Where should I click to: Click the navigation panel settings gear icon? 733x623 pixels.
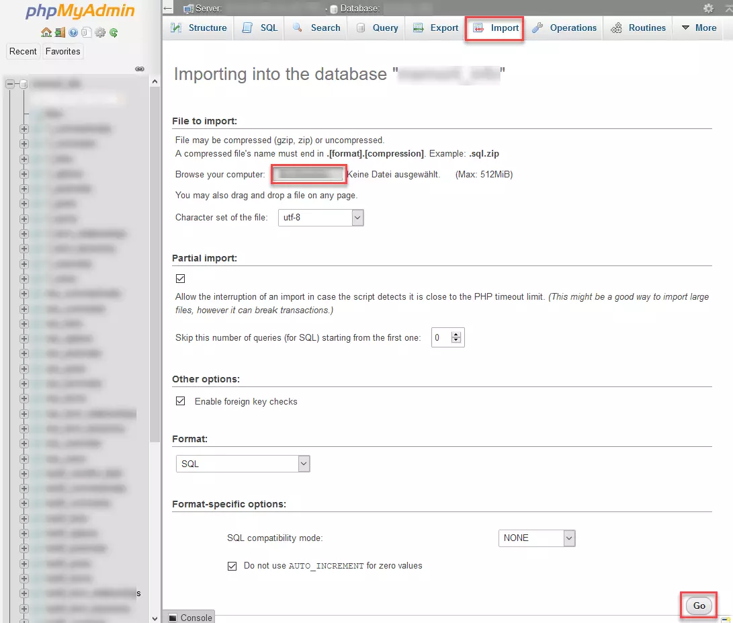[100, 32]
